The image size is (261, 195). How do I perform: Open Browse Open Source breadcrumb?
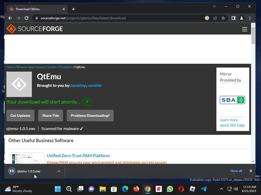[31, 67]
